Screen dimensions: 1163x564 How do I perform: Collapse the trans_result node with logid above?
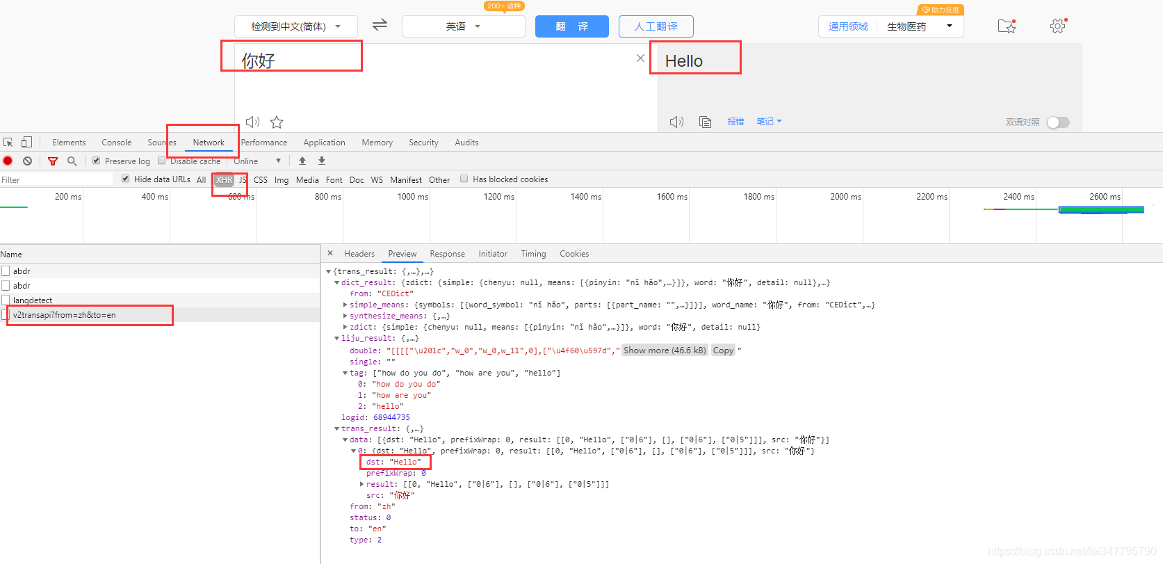(x=337, y=429)
